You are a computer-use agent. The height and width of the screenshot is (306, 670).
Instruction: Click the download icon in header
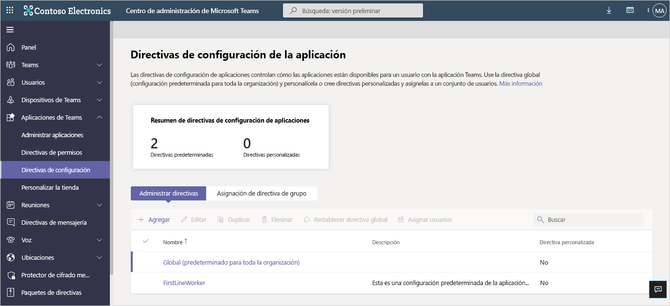609,10
